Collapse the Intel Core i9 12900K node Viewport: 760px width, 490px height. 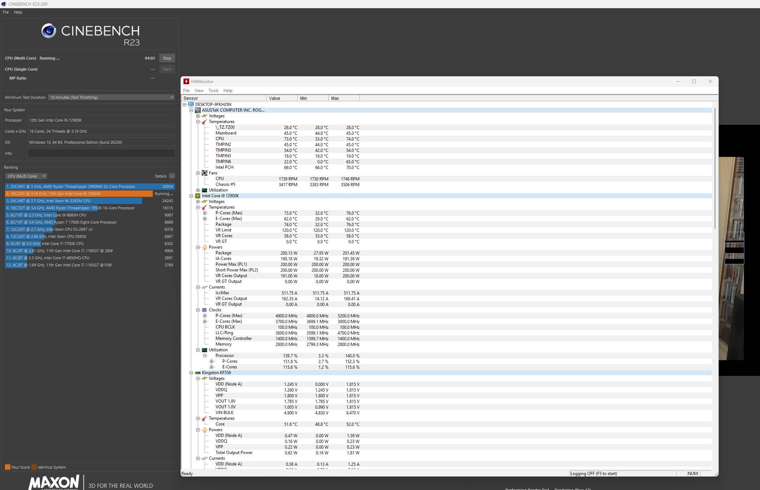coord(191,196)
